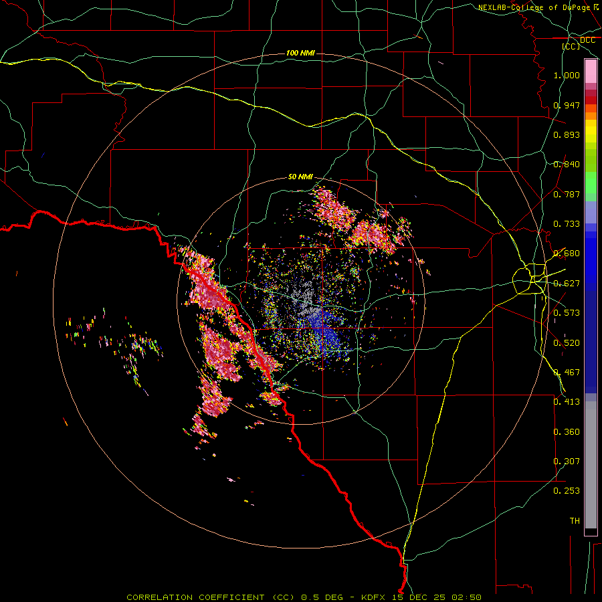Pick the black TH swatch at scale bottom
Viewport: 602px width, 602px height.
point(591,531)
